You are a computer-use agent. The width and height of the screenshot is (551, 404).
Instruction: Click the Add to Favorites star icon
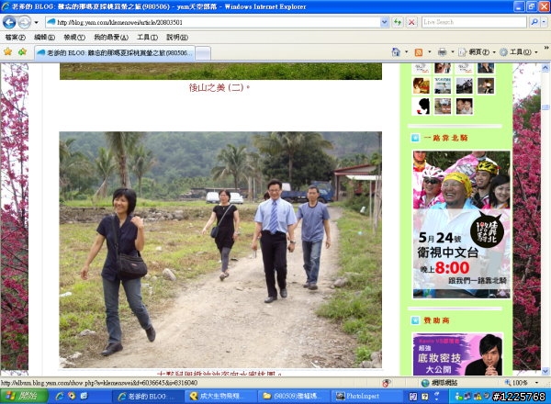click(22, 52)
